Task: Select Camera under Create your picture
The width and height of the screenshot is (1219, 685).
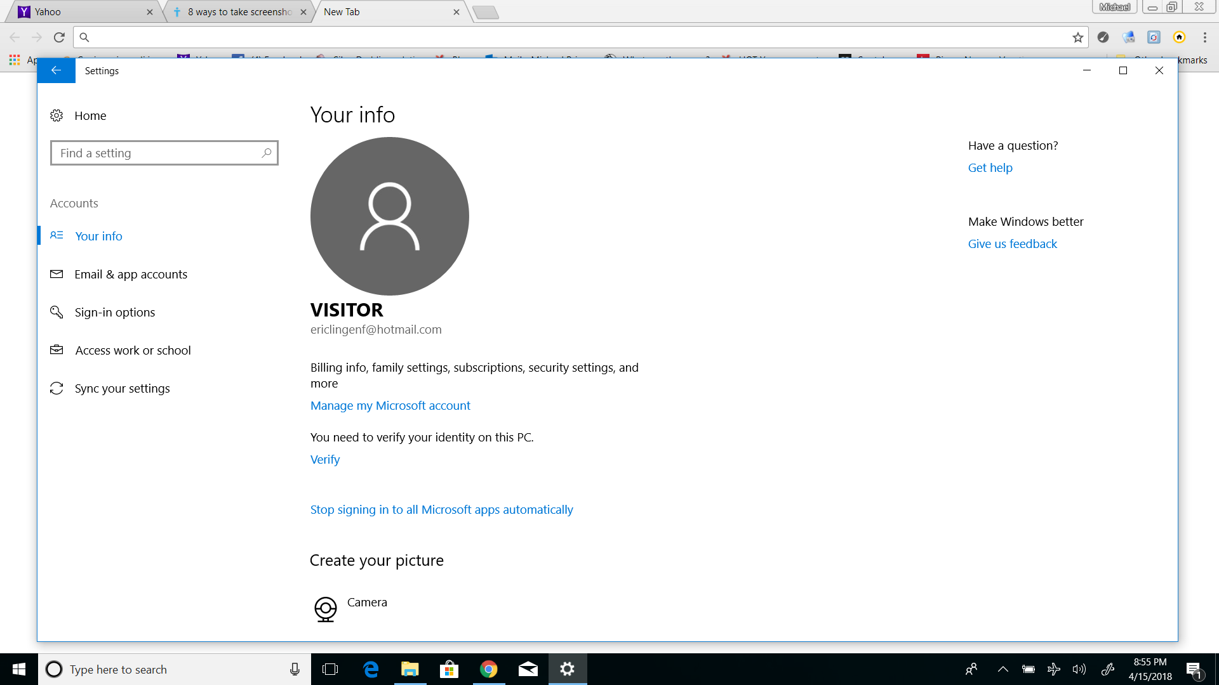Action: tap(366, 602)
